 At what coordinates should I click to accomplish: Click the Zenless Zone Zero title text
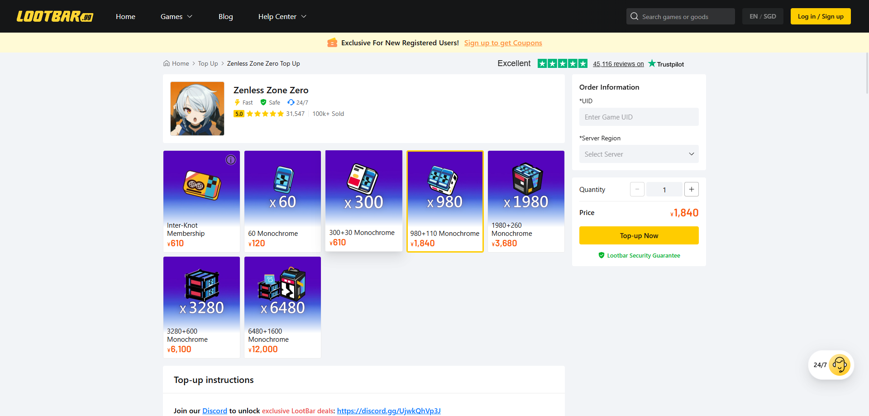[x=271, y=90]
